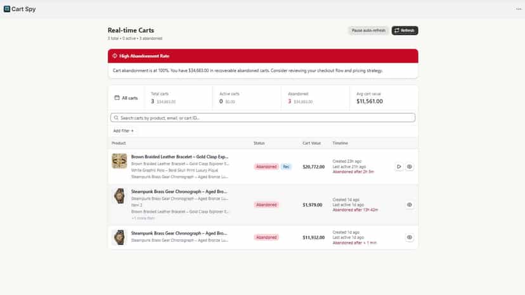Click 'Abandoned after 13h 42m' text
525x295 pixels.
(x=355, y=210)
